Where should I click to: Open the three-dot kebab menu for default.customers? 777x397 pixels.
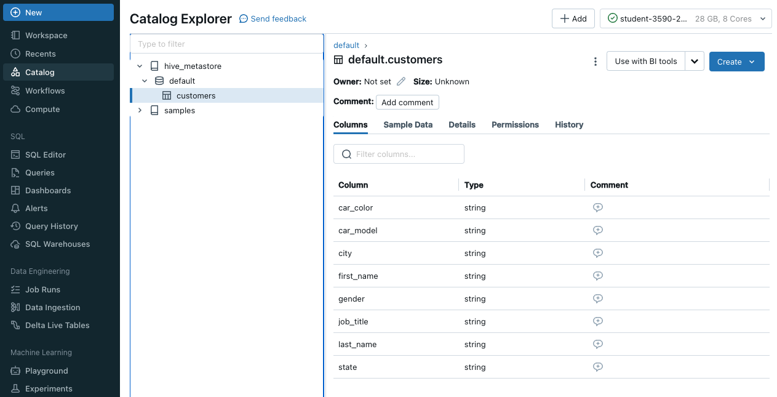[595, 62]
